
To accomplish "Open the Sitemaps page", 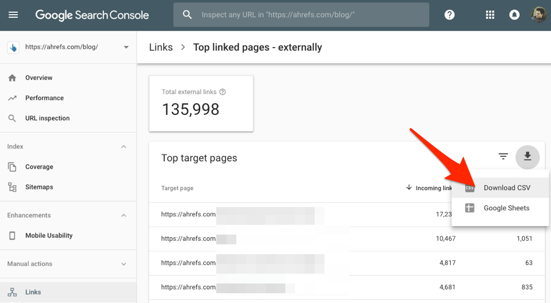I will pos(39,188).
